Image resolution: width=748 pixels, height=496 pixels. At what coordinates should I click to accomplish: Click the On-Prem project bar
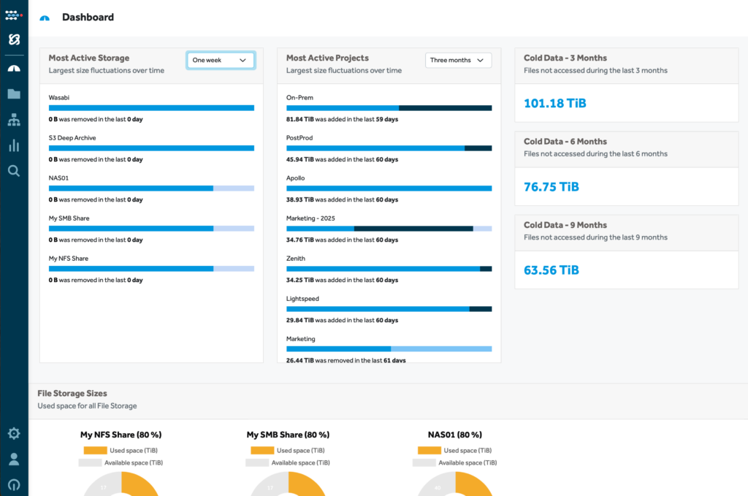coord(389,108)
